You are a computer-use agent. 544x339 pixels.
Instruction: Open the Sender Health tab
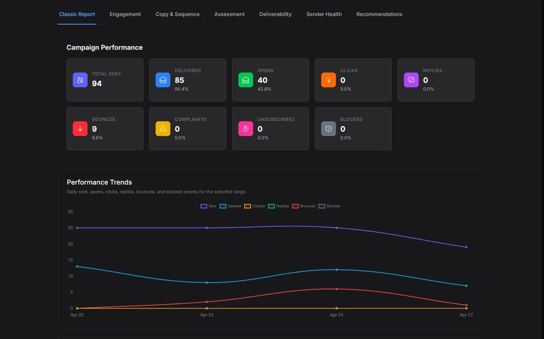[324, 14]
